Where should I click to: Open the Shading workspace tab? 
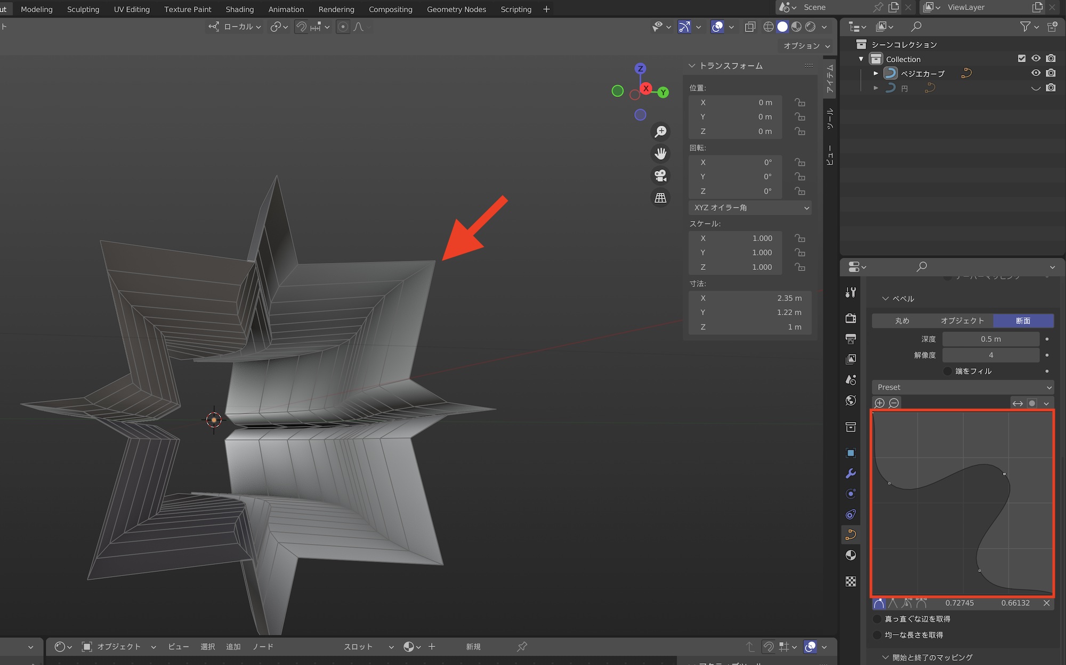pyautogui.click(x=239, y=9)
